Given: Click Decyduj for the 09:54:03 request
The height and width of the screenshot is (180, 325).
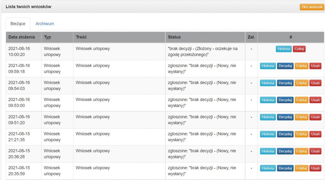Looking at the screenshot, I should [285, 83].
